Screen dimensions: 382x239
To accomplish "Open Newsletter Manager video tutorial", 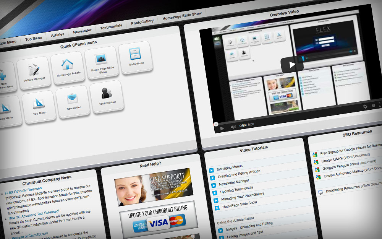I will (x=234, y=182).
